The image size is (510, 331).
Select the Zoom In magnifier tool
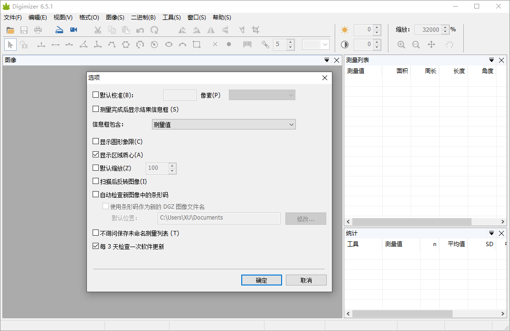401,44
